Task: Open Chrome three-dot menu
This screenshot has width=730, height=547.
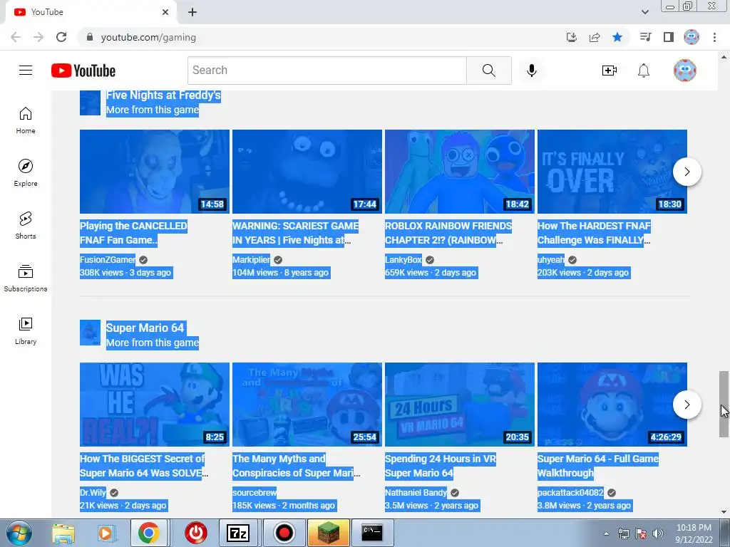Action: tap(714, 37)
